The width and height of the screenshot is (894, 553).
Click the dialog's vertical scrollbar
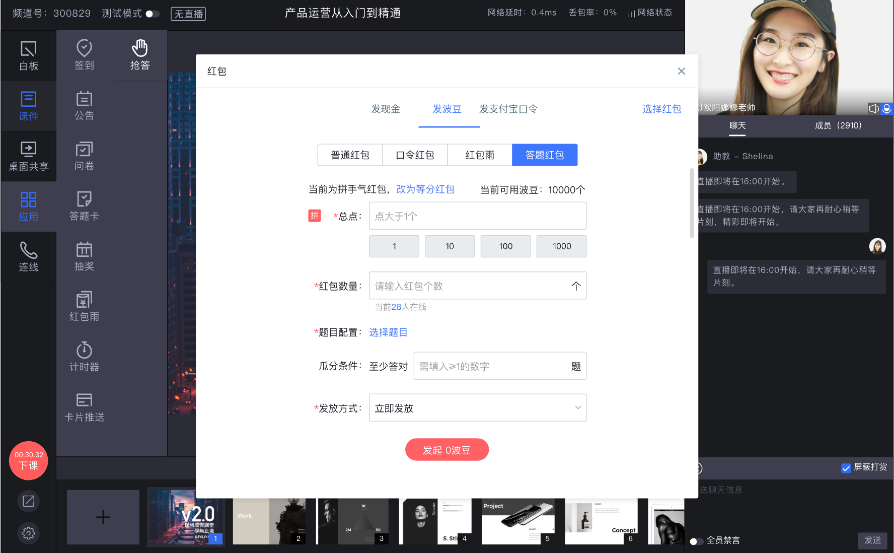(x=692, y=203)
